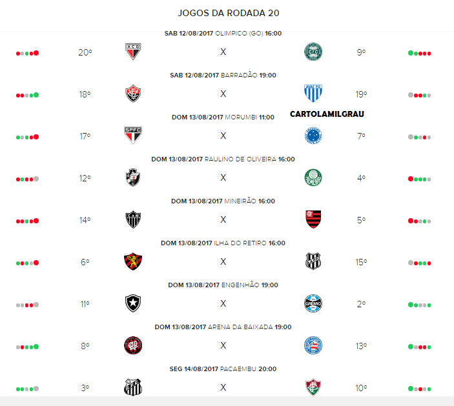Click the Coritiba CFC green crest
Image resolution: width=454 pixels, height=406 pixels.
(313, 52)
